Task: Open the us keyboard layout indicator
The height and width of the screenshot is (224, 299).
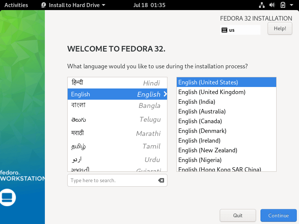Action: pyautogui.click(x=240, y=30)
